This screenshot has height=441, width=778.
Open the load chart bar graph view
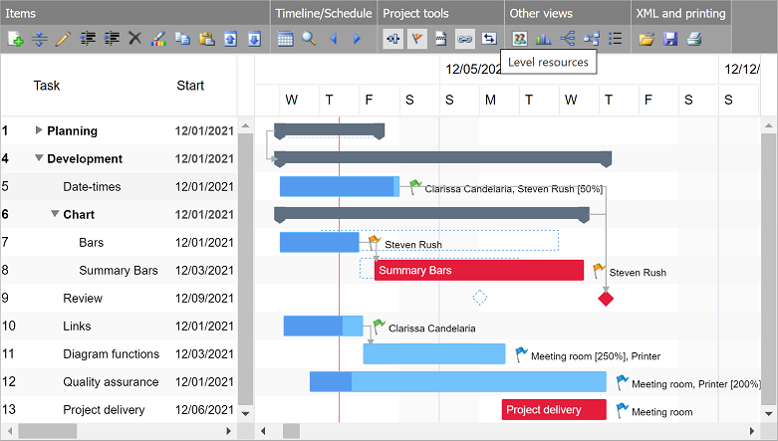(x=543, y=39)
